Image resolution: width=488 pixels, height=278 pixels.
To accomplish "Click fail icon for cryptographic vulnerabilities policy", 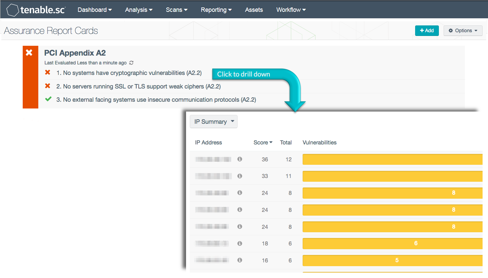I will pyautogui.click(x=48, y=72).
